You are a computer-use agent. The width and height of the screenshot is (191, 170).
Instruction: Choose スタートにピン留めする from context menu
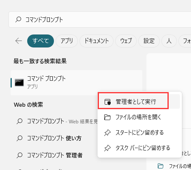tap(139, 133)
